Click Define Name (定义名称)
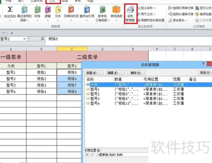The height and width of the screenshot is (163, 212). (x=147, y=8)
